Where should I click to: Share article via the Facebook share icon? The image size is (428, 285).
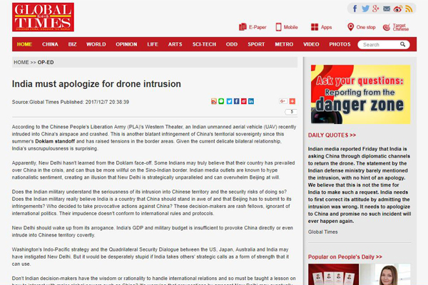(236, 101)
